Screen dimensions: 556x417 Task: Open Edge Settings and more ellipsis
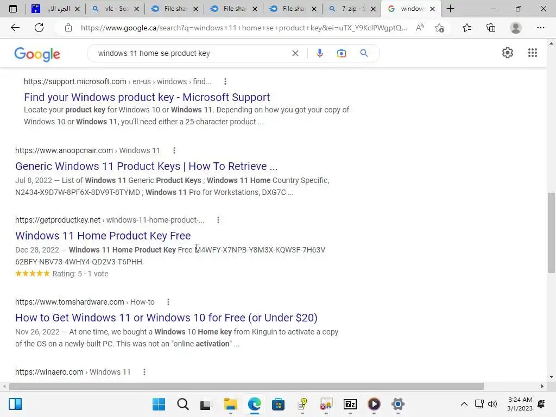click(x=540, y=28)
